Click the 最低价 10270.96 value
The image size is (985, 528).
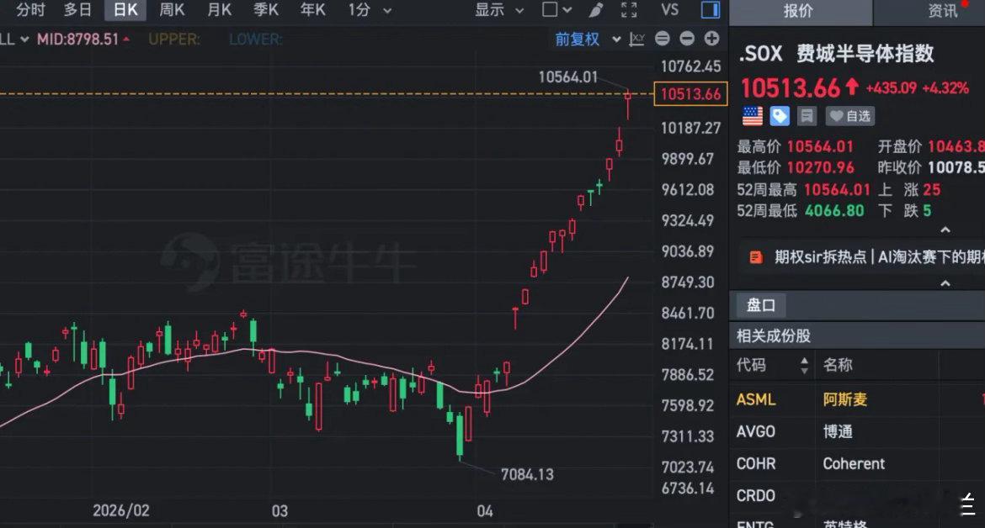point(821,168)
